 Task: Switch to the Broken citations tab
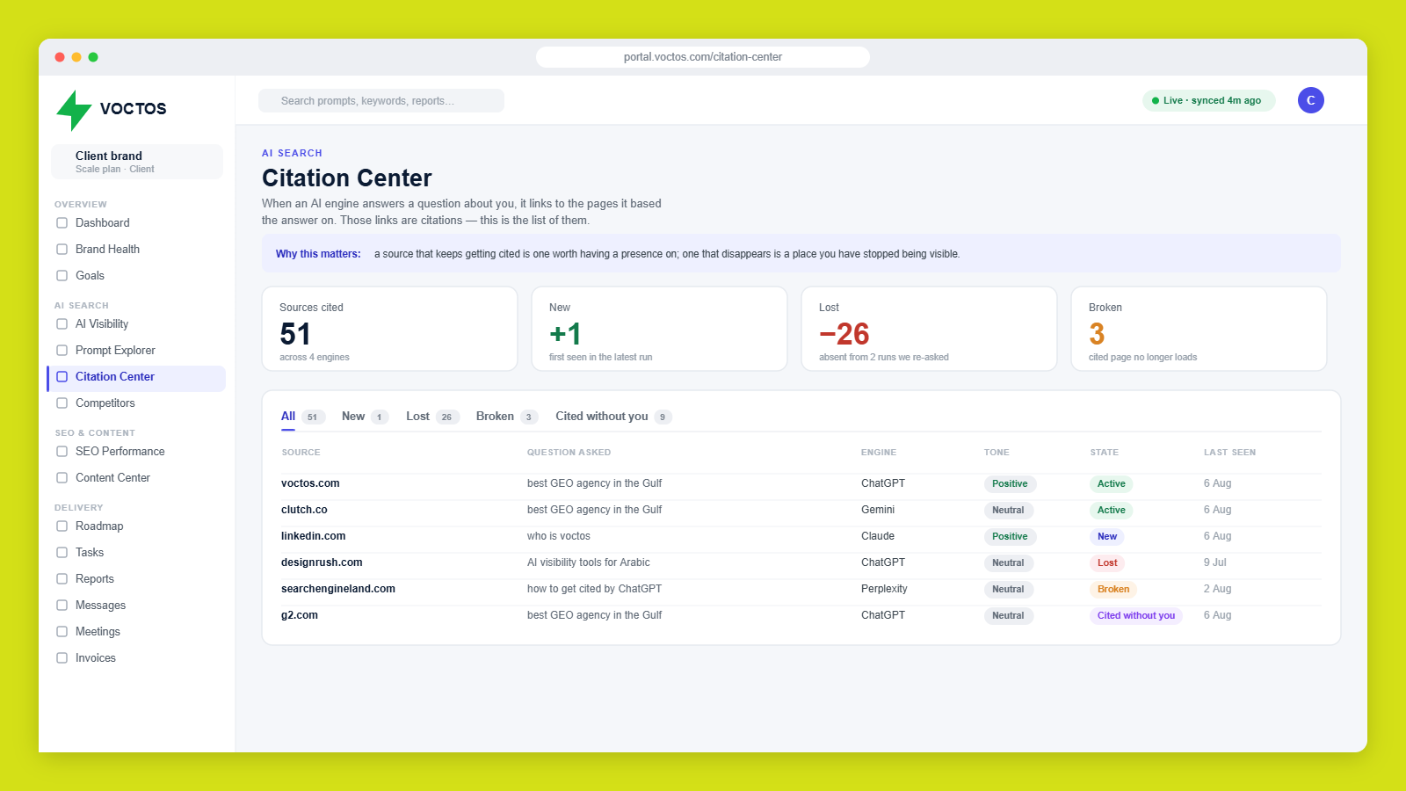pyautogui.click(x=506, y=417)
